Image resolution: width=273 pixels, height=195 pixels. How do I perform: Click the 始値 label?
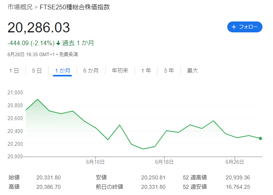14,177
